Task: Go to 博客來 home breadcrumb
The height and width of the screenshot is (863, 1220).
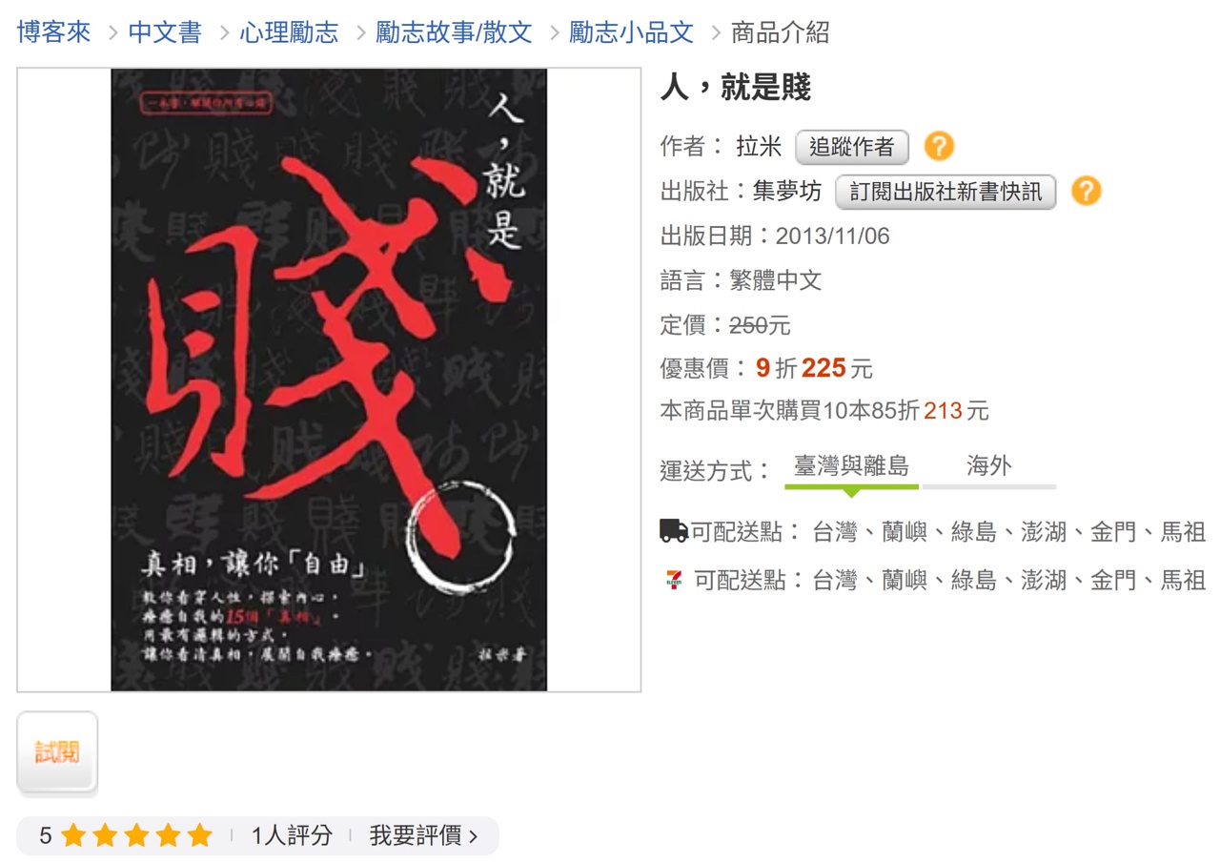Action: tap(54, 32)
